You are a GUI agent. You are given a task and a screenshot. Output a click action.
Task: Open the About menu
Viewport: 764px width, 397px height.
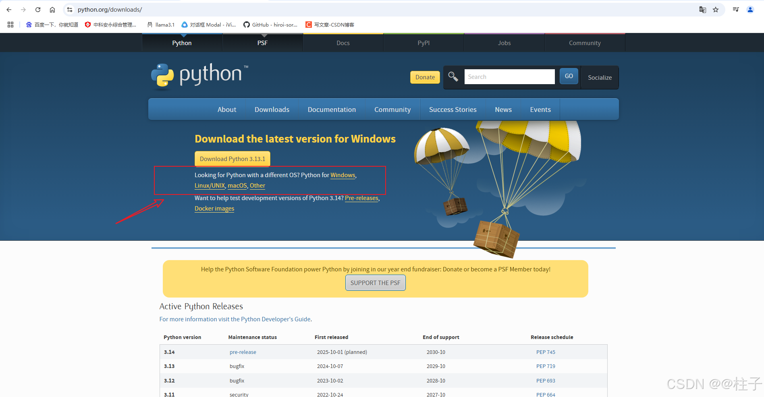227,110
